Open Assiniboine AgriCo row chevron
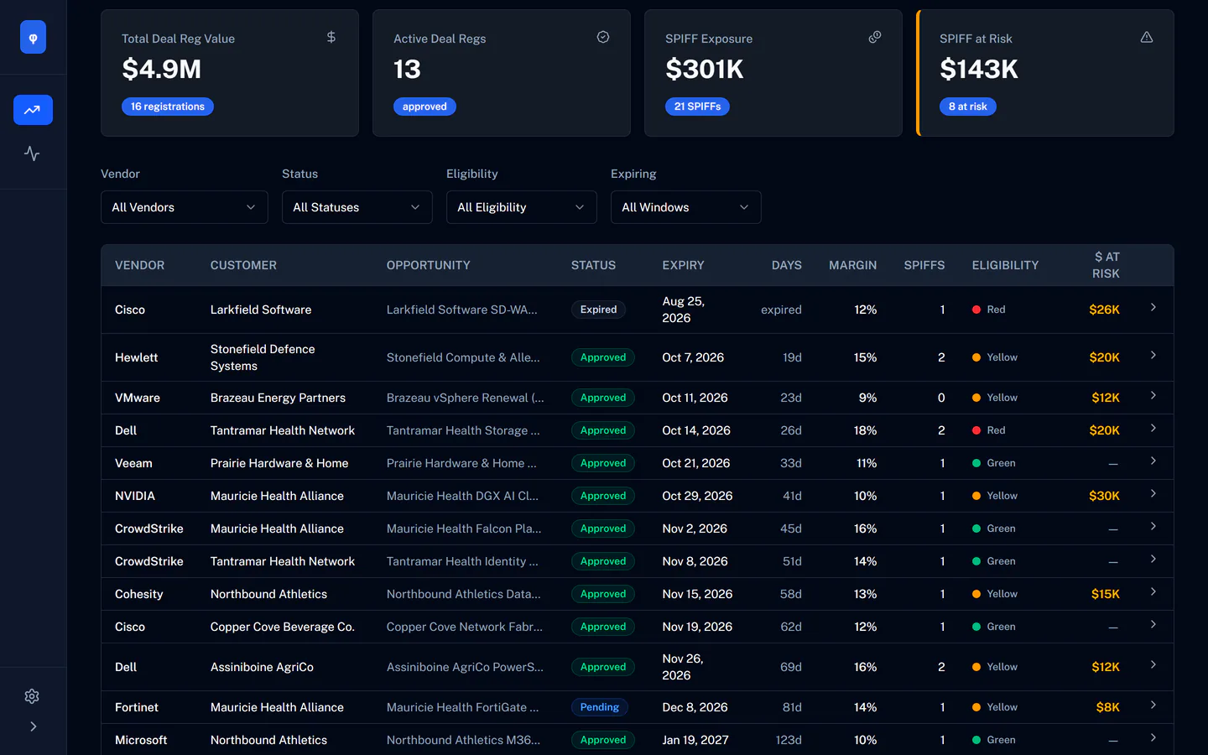Image resolution: width=1208 pixels, height=755 pixels. point(1153,664)
